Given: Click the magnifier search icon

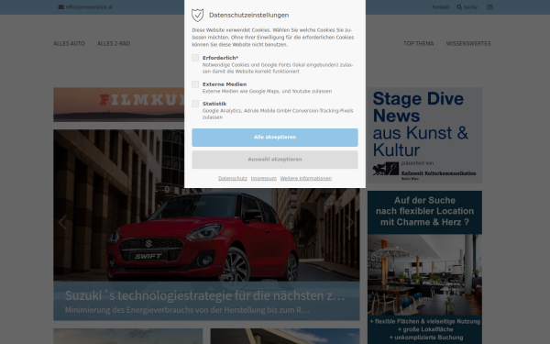Looking at the screenshot, I should pos(459,7).
